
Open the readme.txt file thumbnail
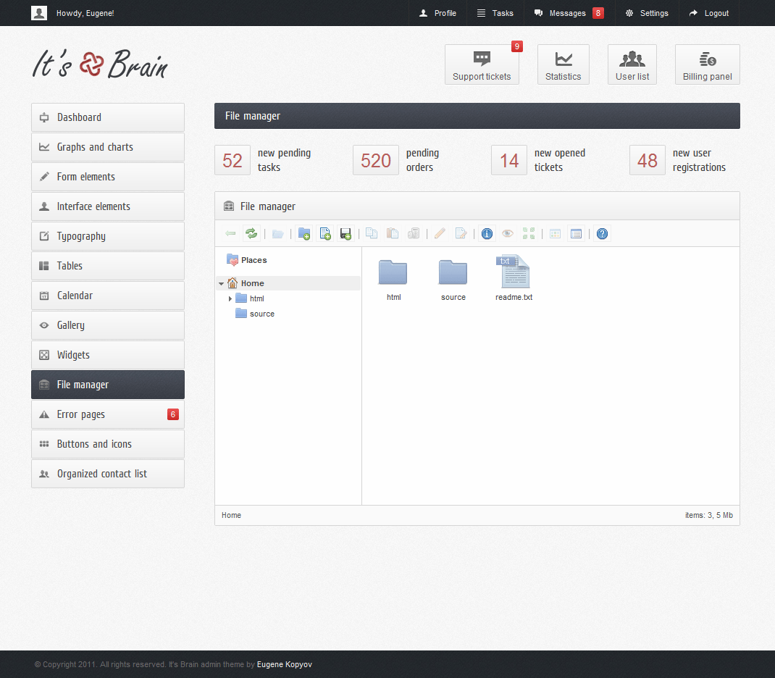[x=513, y=272]
